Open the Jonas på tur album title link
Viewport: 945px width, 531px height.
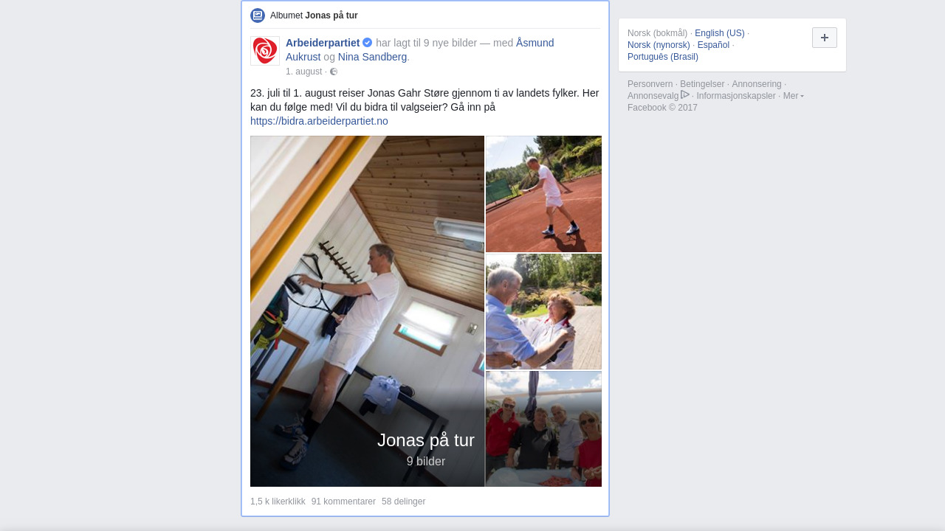tap(331, 15)
